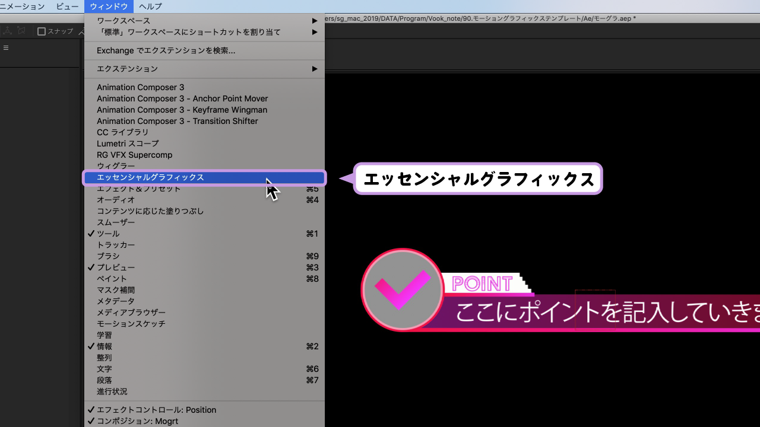Screen dimensions: 760x427
Task: Open the ビュー menu
Action: (x=67, y=7)
